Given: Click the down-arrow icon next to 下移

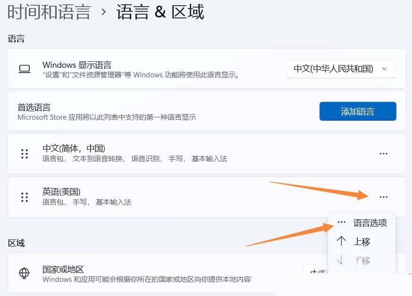Looking at the screenshot, I should click(341, 260).
